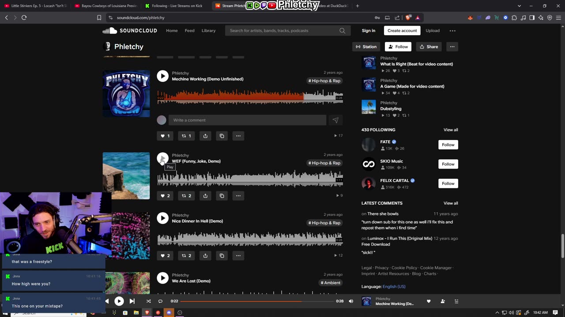
Task: Open the Brave Rewards triangle icon
Action: point(418,18)
